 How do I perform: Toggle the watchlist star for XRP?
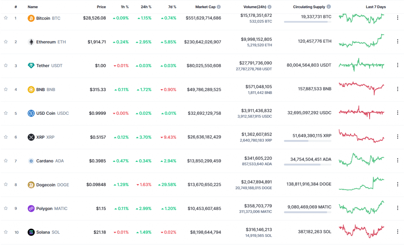coord(6,137)
